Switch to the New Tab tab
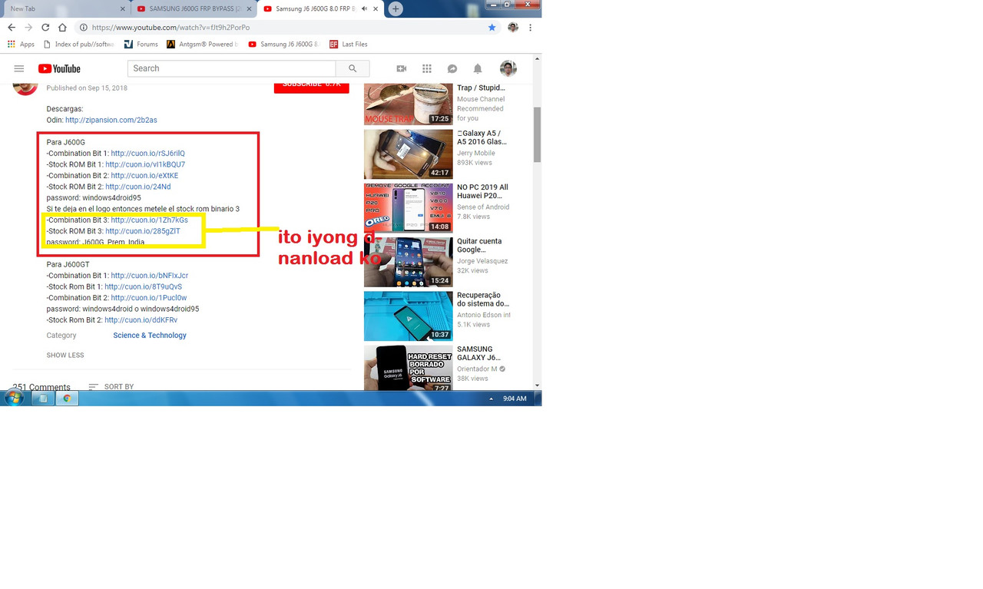 65,9
